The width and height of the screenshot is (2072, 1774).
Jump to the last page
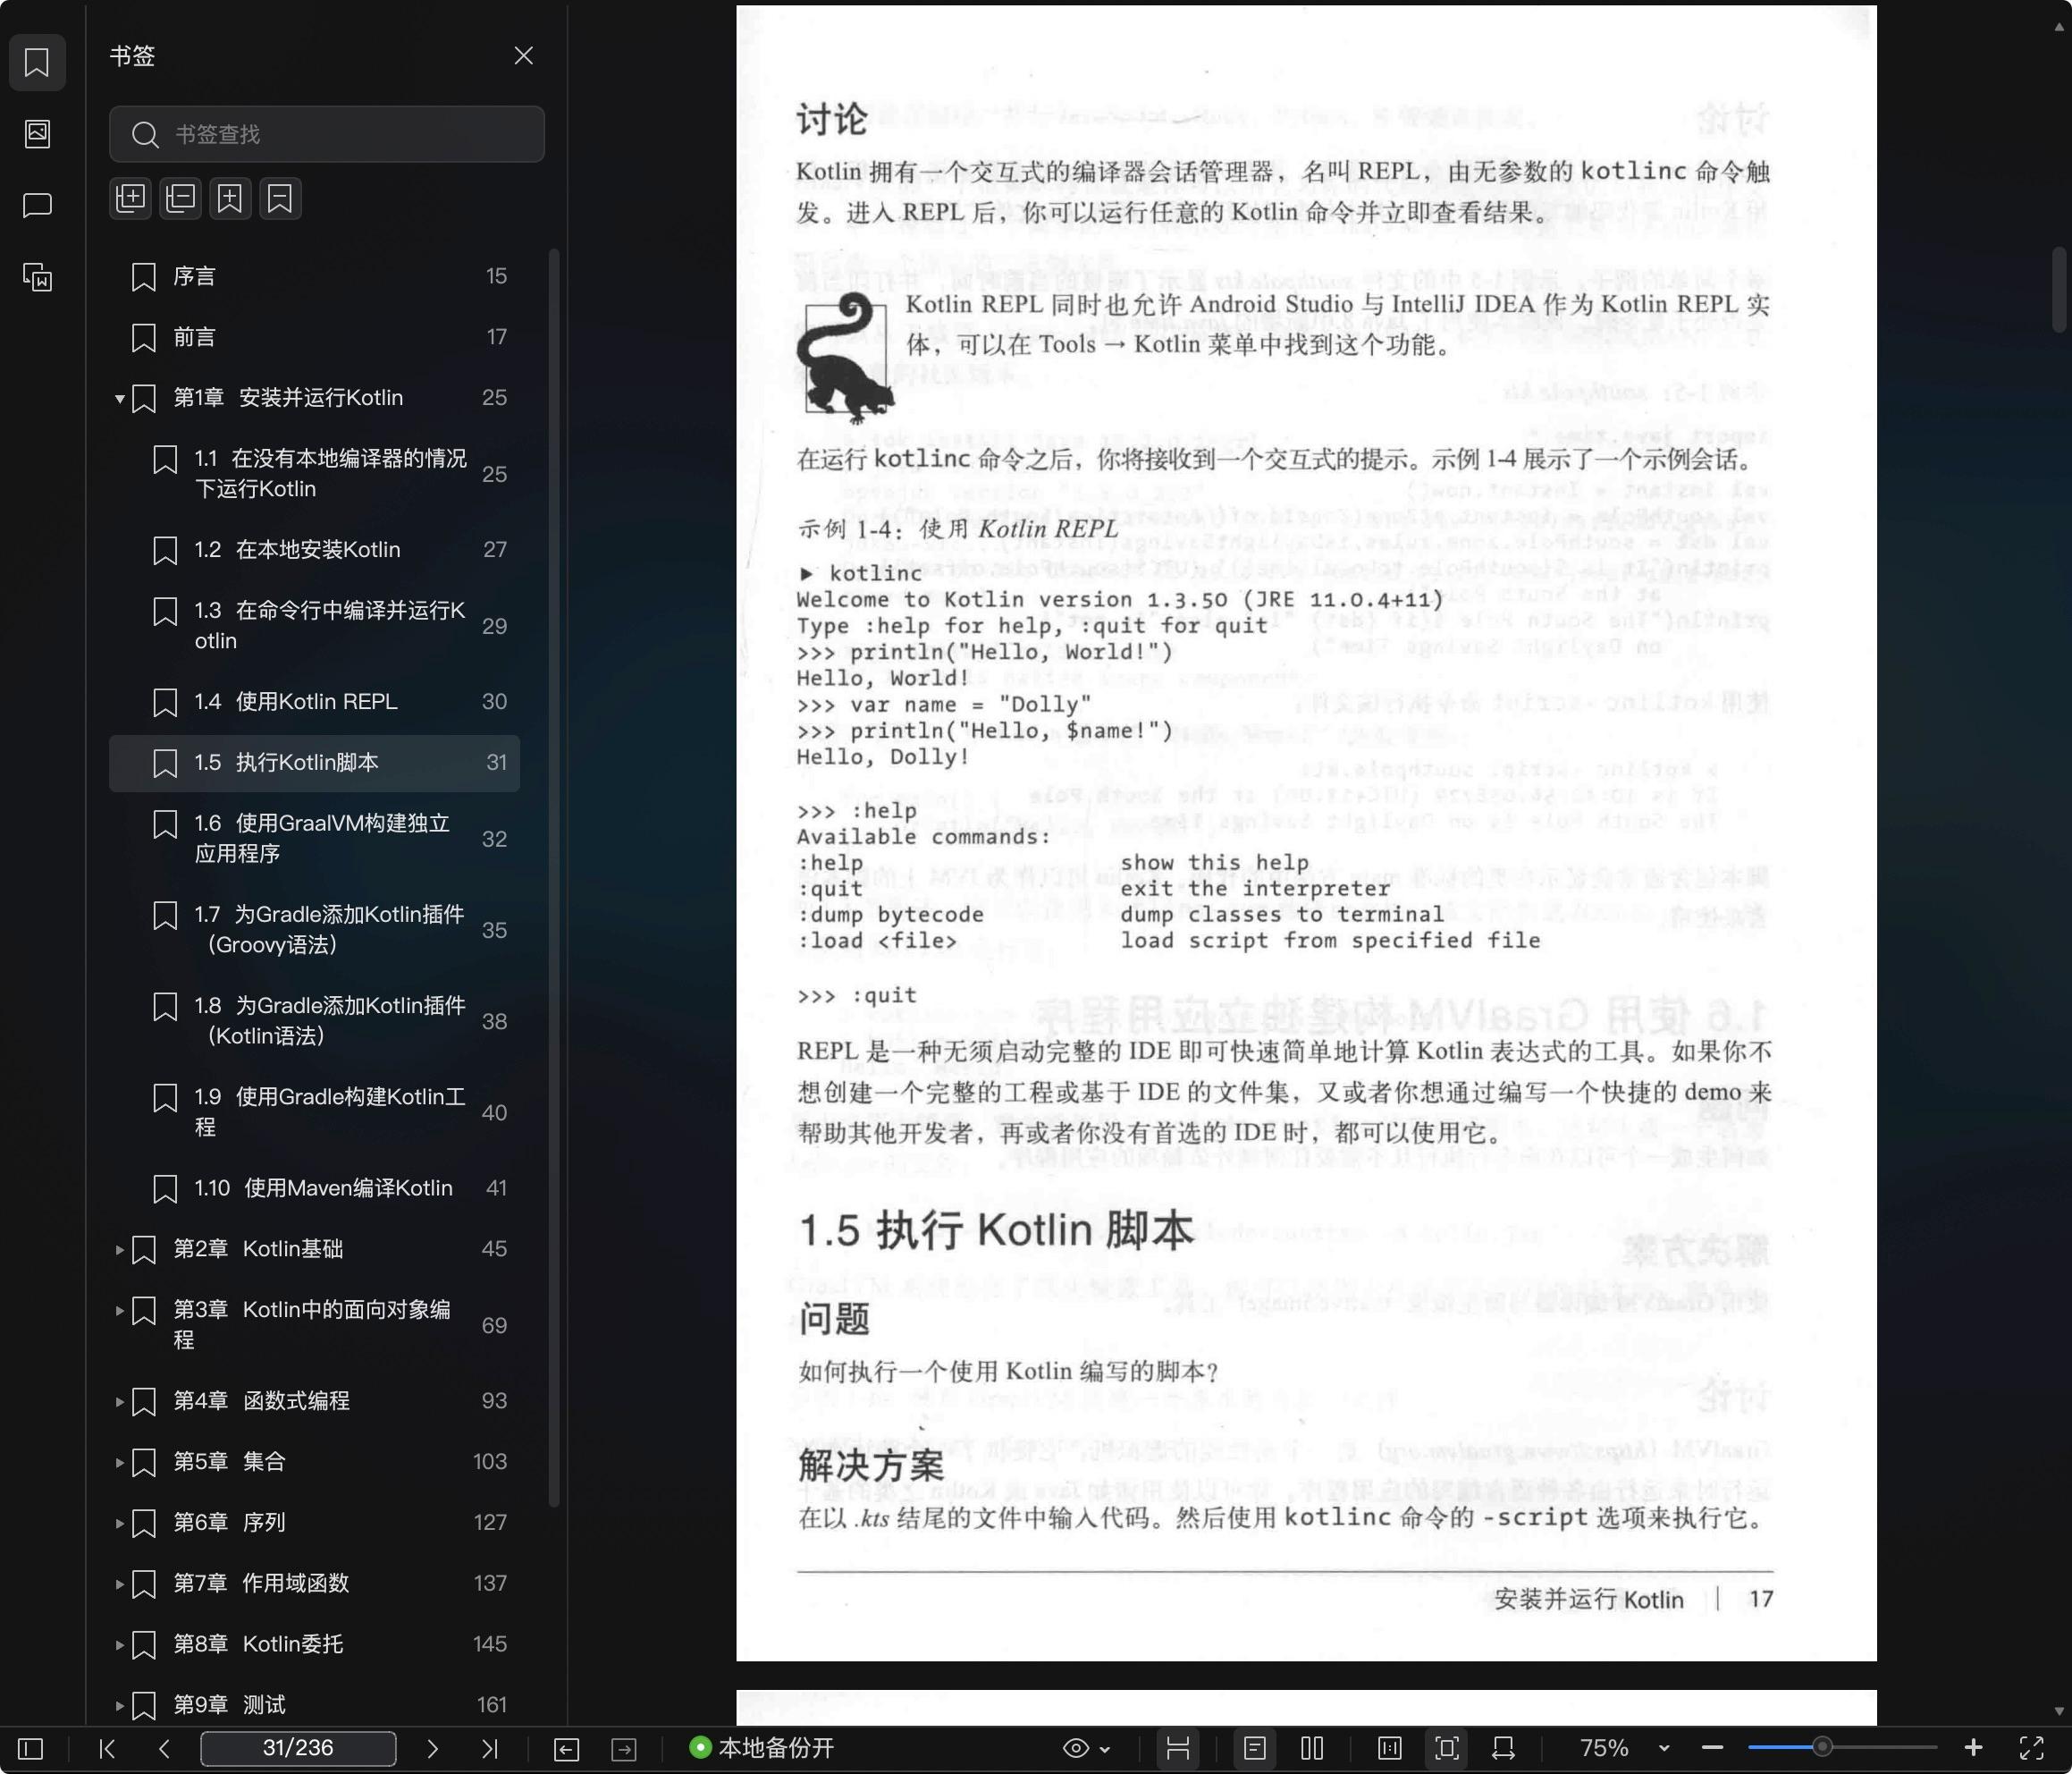(x=489, y=1748)
